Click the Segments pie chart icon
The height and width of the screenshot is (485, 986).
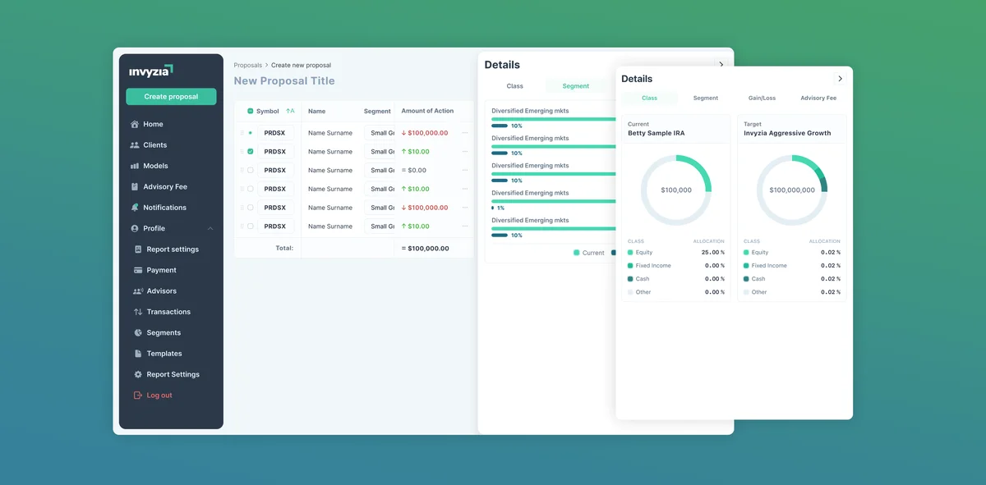(139, 333)
